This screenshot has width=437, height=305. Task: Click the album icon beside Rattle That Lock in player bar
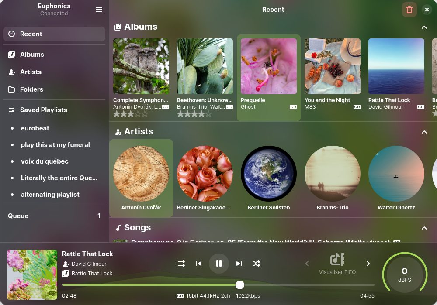click(66, 274)
